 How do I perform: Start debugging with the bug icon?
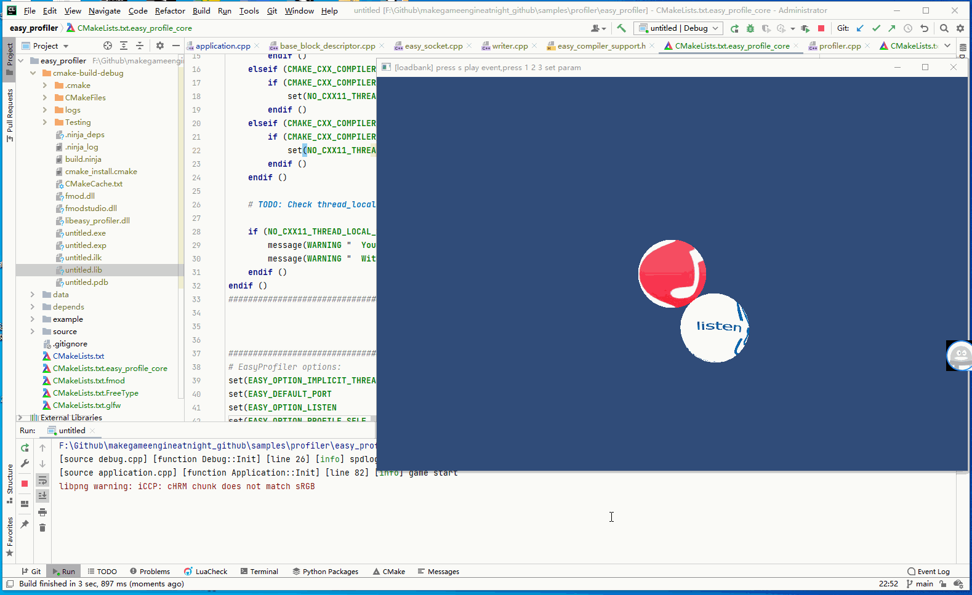(x=750, y=28)
